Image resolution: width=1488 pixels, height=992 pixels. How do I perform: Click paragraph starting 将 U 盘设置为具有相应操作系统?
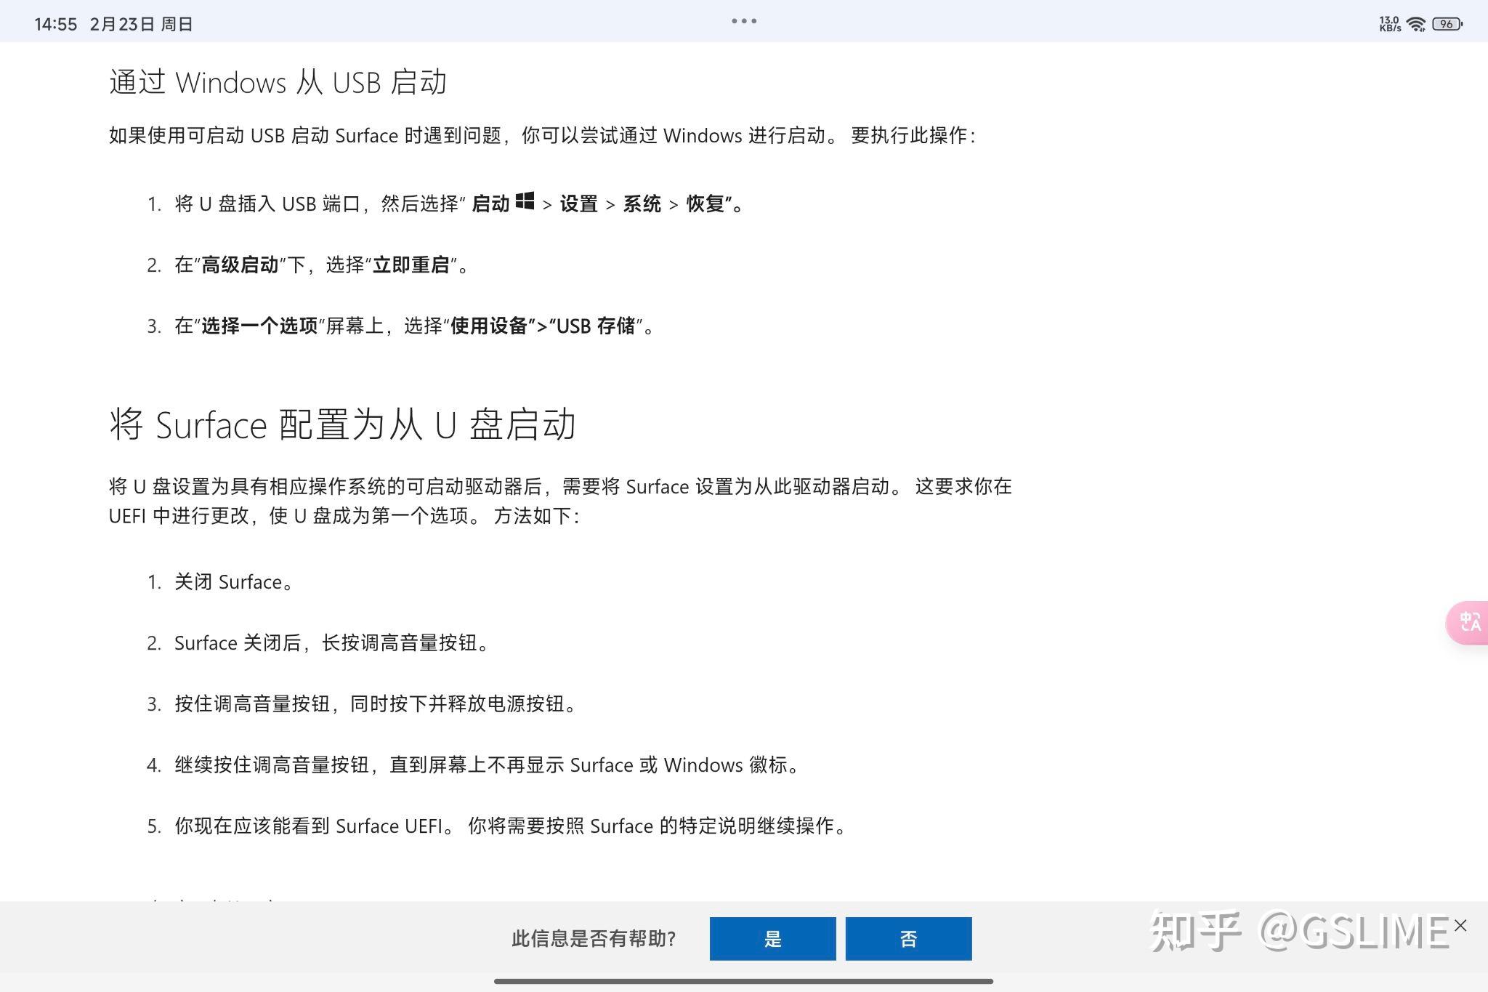click(x=560, y=501)
